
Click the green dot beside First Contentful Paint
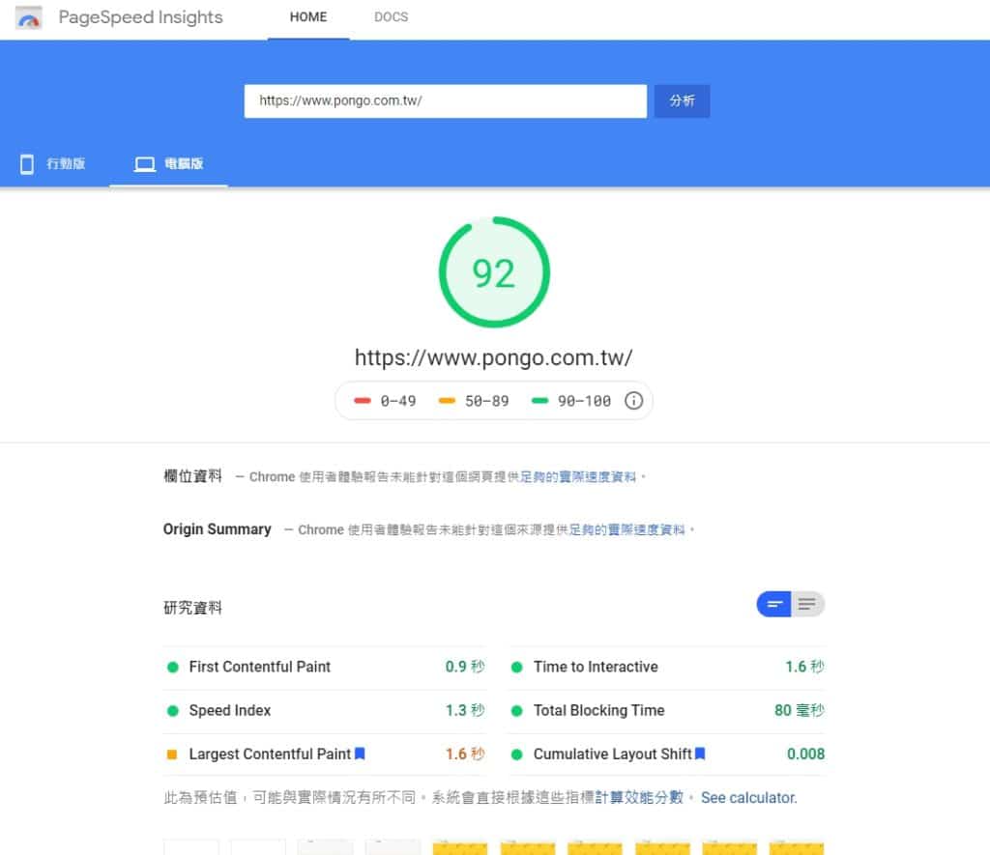tap(173, 667)
